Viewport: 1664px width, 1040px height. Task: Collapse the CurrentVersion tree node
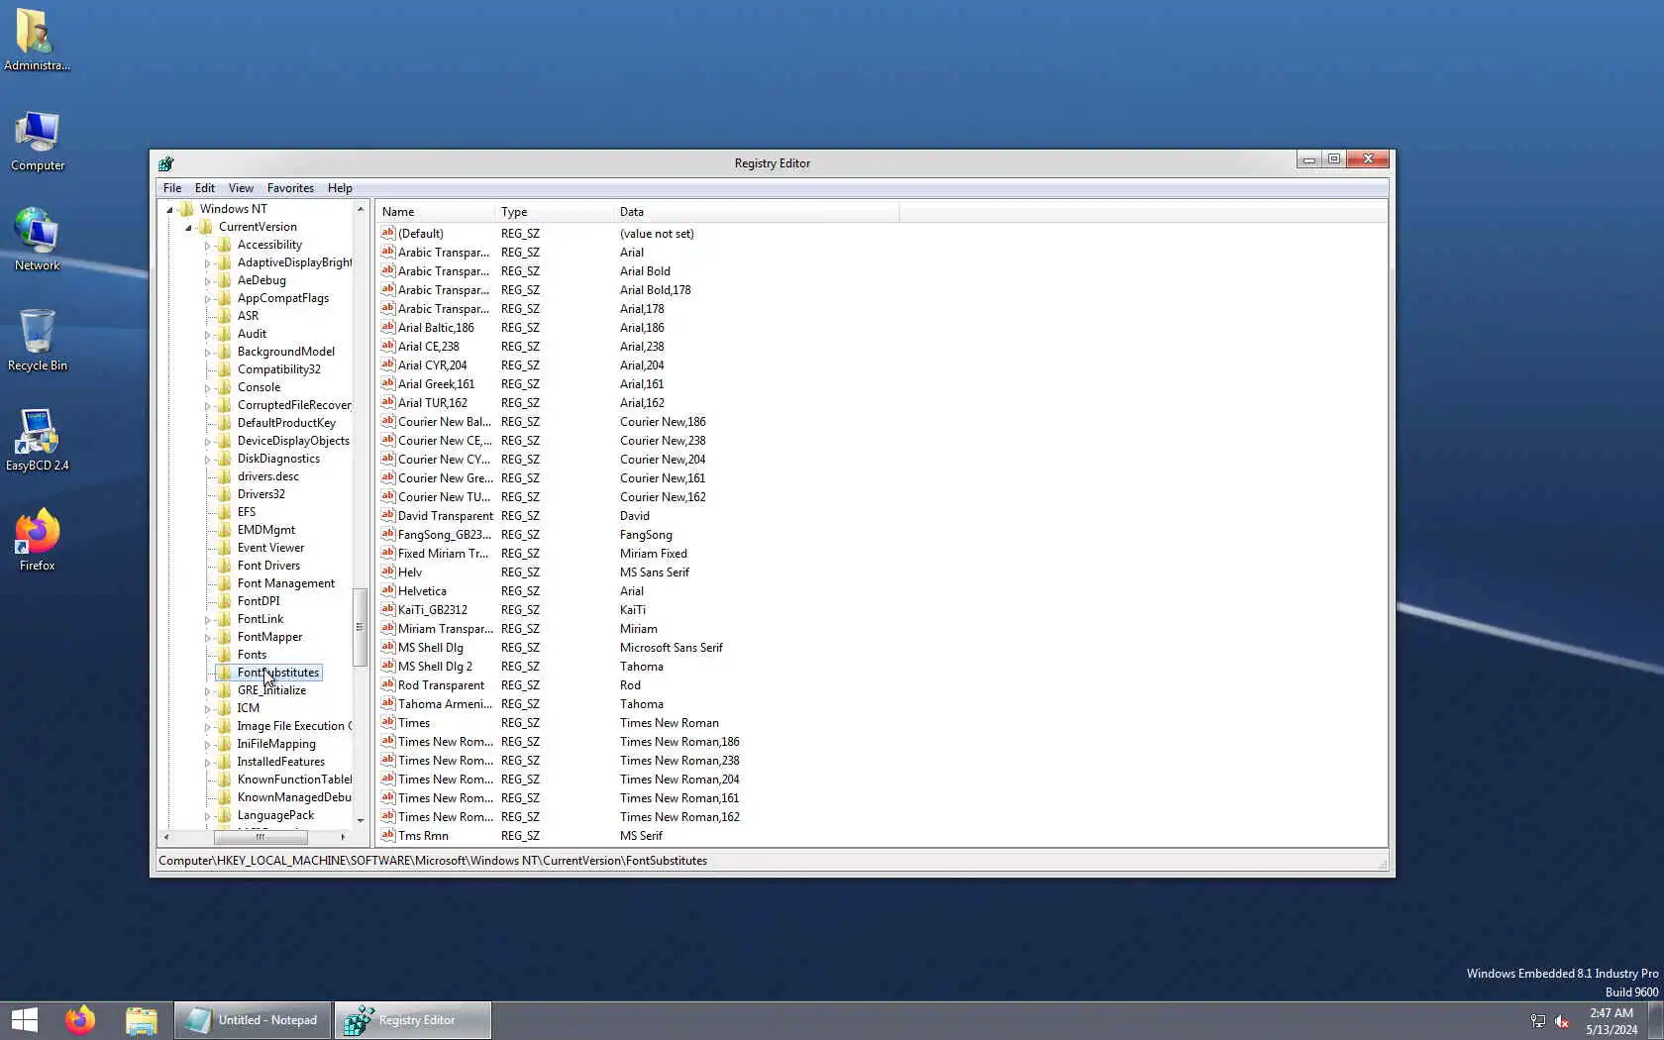click(x=188, y=227)
